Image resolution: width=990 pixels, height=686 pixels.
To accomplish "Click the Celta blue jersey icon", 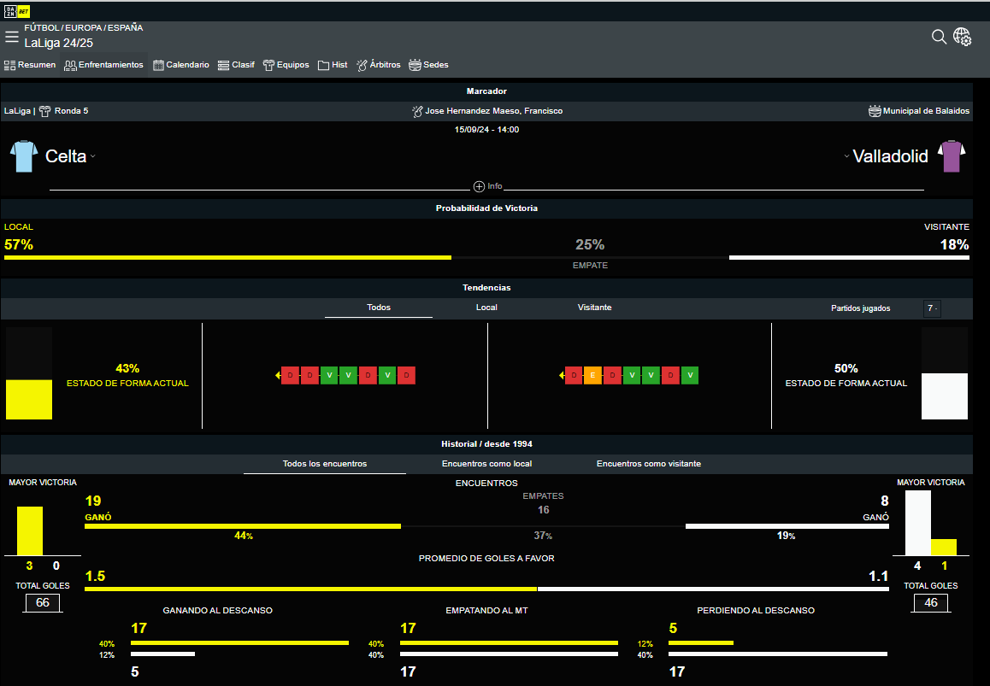I will tap(24, 157).
